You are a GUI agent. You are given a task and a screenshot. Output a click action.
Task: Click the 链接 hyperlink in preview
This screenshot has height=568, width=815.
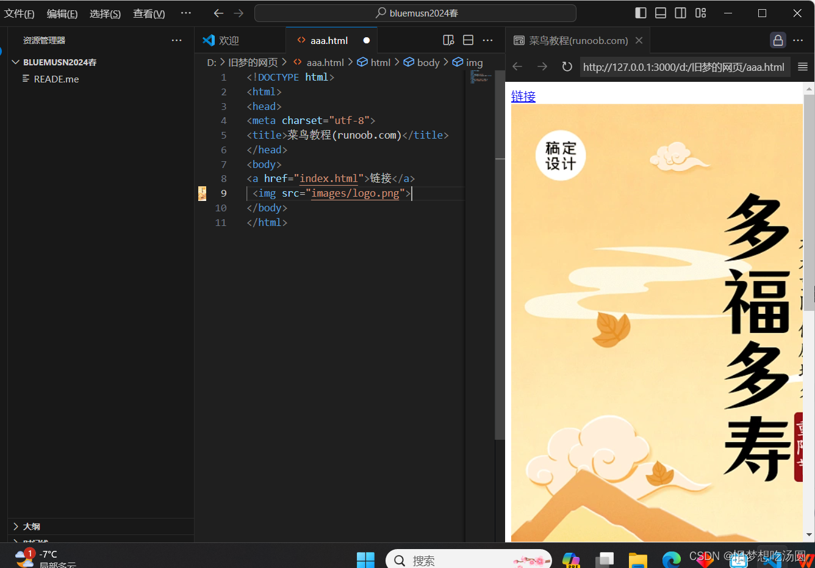pyautogui.click(x=523, y=96)
